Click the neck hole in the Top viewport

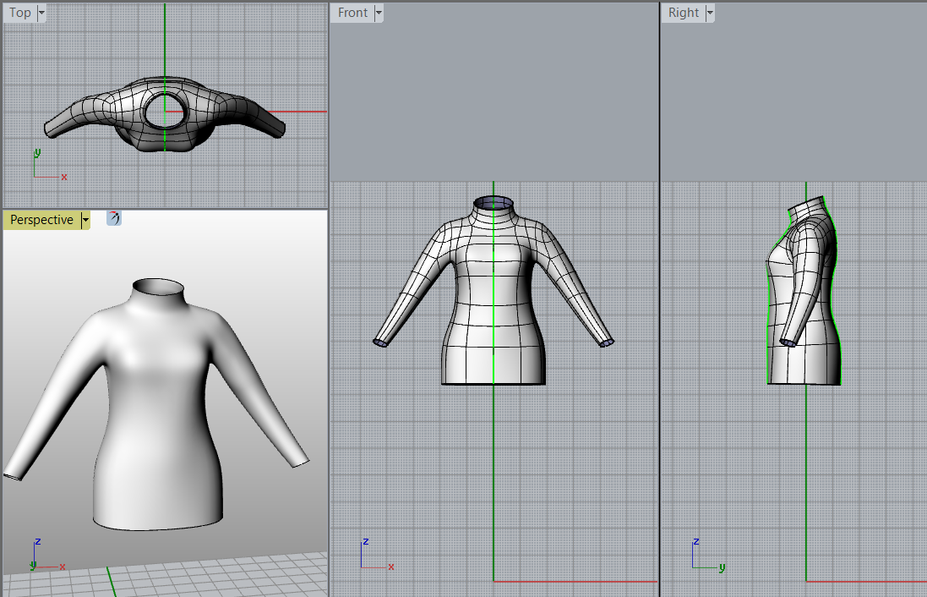pos(165,112)
